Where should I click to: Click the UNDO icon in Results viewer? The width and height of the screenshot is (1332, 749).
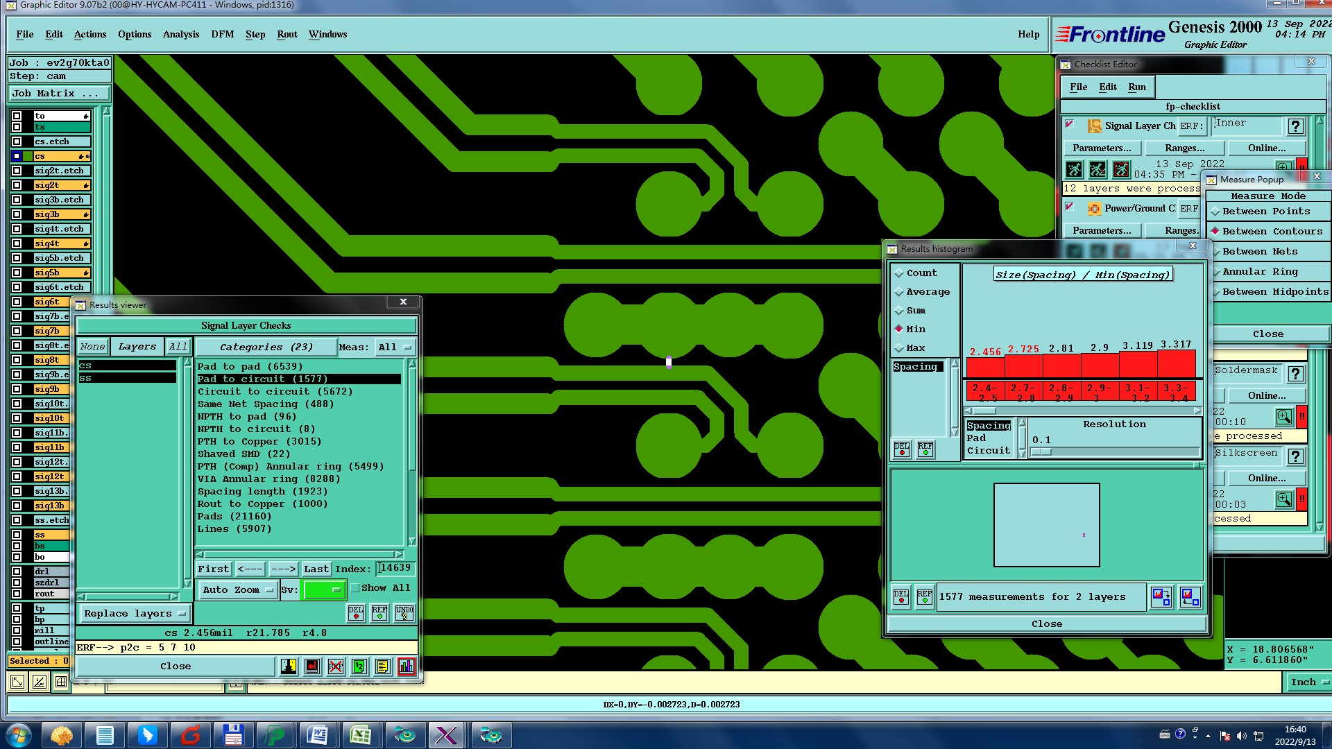404,613
